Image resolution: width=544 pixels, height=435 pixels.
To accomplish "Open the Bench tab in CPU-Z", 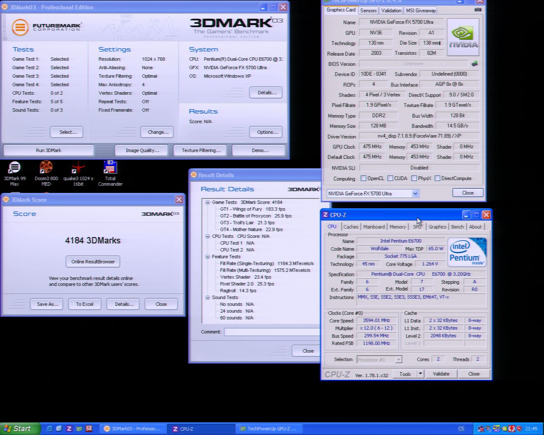I will [x=457, y=227].
